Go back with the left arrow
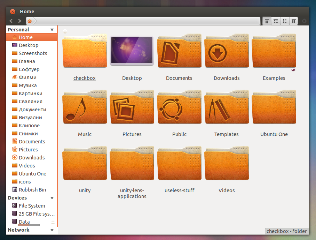Screen dimensions: 316x240 click(11, 21)
